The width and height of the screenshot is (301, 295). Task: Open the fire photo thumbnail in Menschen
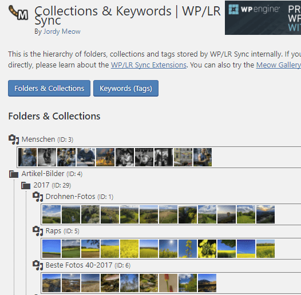105,157
